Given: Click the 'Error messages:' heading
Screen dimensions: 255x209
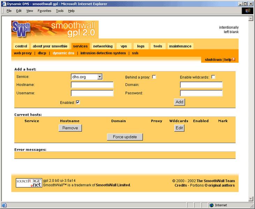Looking at the screenshot, I should pos(30,149).
